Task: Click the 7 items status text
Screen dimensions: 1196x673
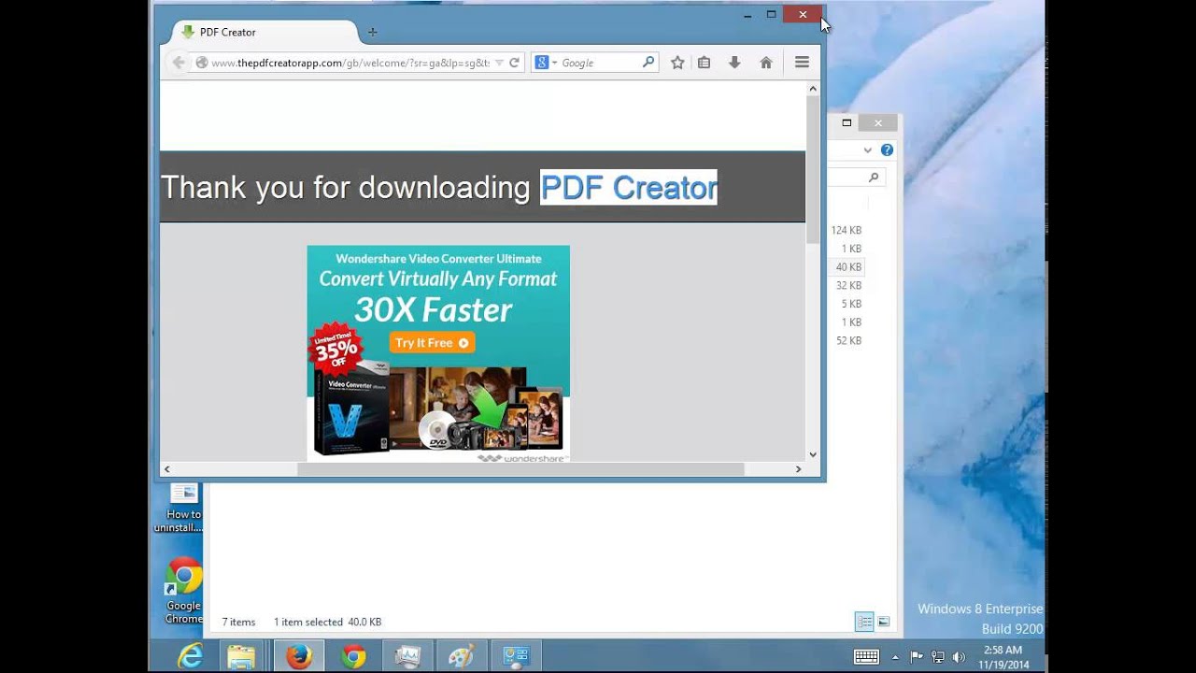Action: coord(238,622)
